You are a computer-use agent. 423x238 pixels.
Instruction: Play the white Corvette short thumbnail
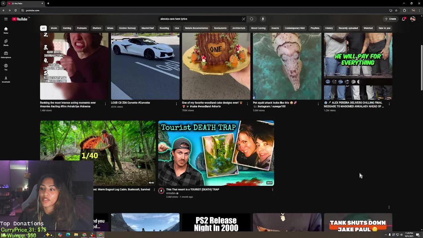tap(145, 66)
